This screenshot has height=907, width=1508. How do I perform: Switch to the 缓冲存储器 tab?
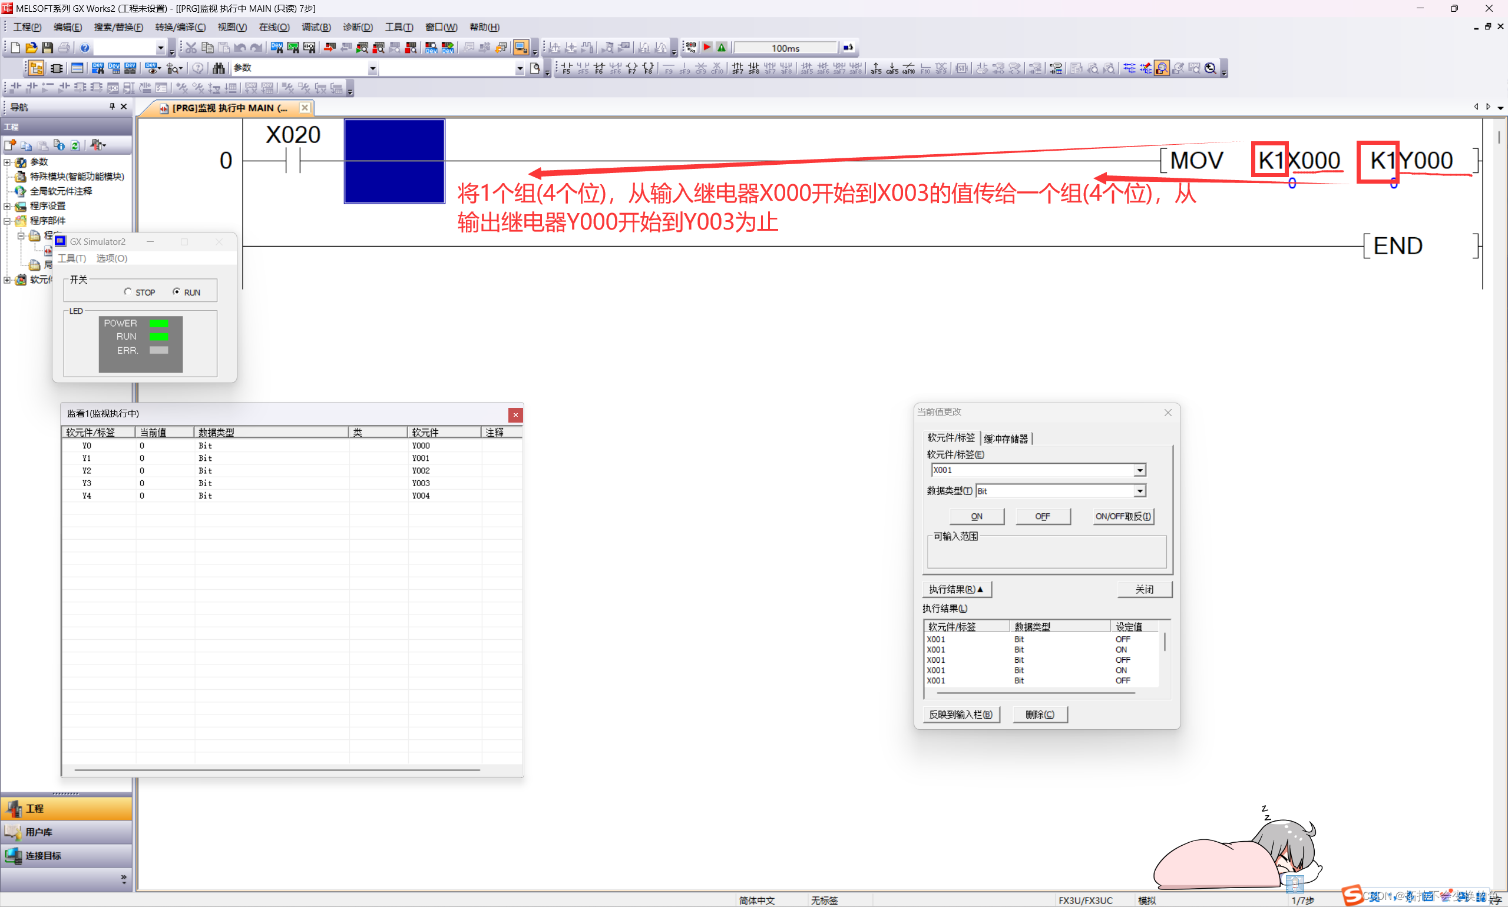click(x=1006, y=439)
